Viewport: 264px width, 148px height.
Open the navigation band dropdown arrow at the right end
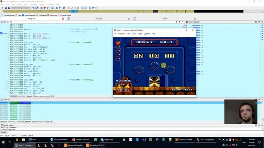262,11
